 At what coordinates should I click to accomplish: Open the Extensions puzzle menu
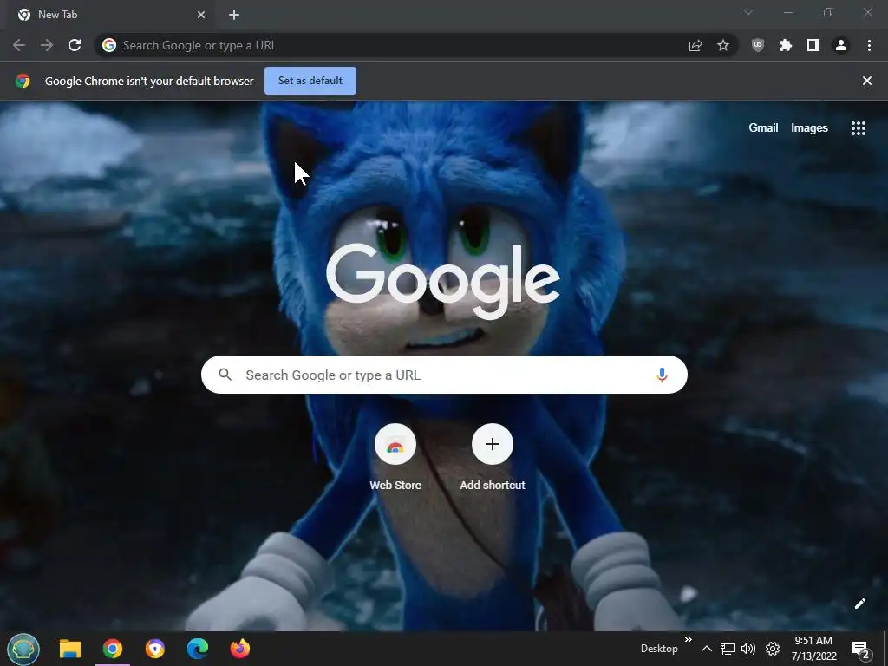click(786, 45)
